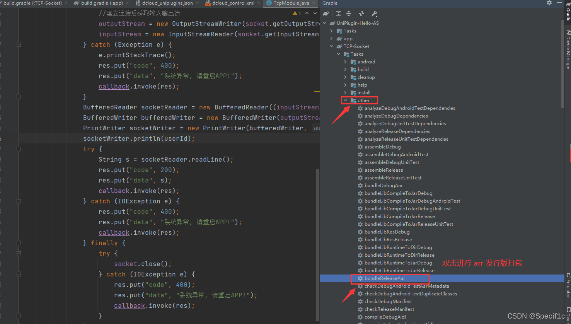This screenshot has width=571, height=324.
Task: Select the bundleDebugAar task
Action: coord(384,186)
